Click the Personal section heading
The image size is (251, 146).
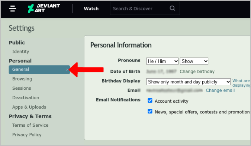click(x=20, y=61)
